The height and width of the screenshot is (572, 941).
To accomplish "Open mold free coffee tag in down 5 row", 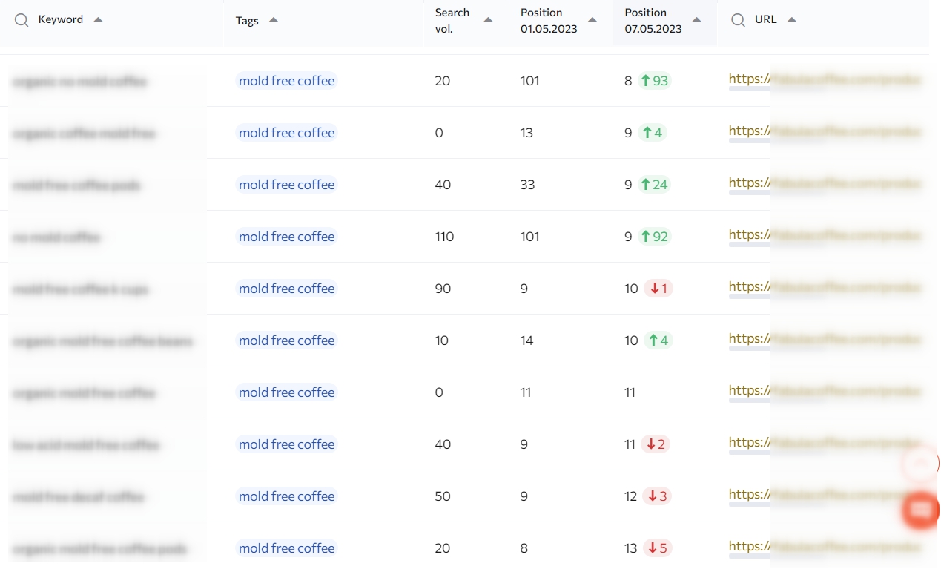I will (286, 548).
